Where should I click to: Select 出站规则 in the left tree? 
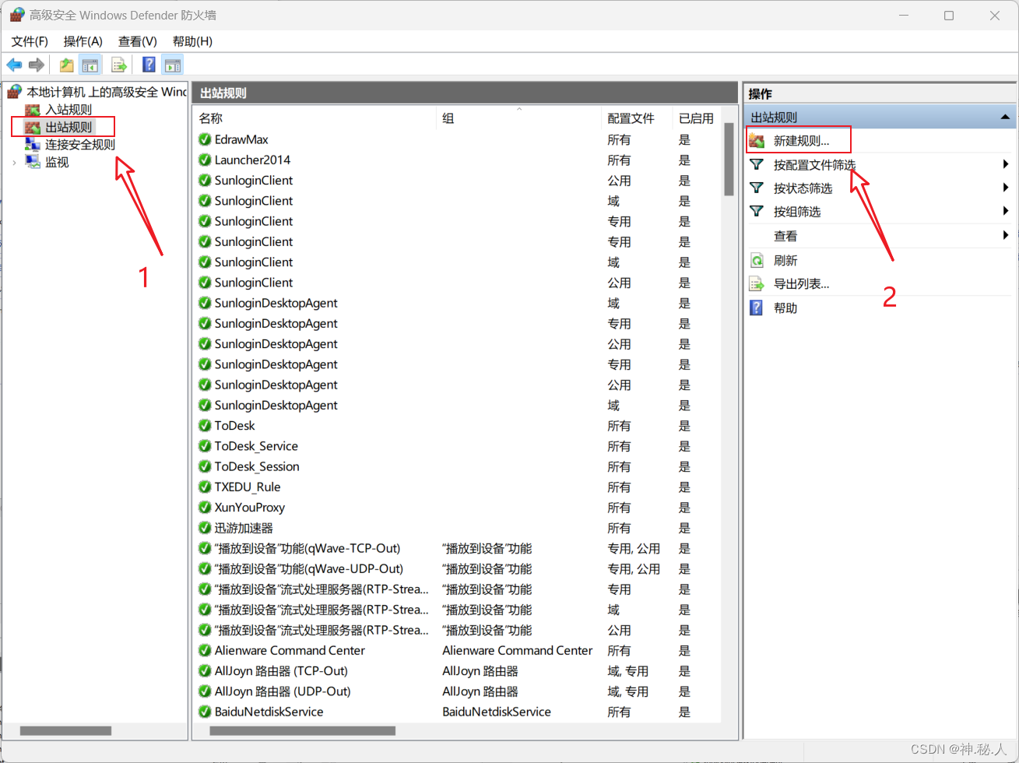69,127
